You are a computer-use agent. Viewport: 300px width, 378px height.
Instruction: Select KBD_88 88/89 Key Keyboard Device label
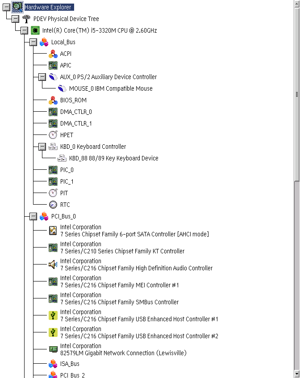click(x=114, y=158)
